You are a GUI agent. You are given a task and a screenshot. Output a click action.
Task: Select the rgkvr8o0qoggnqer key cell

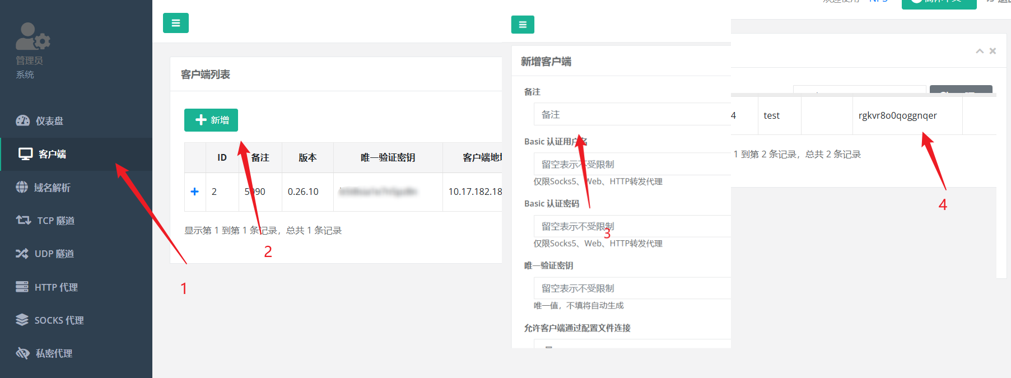coord(897,115)
